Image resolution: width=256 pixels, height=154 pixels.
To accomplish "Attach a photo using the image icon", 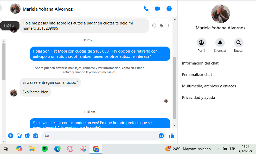I will pos(19,136).
